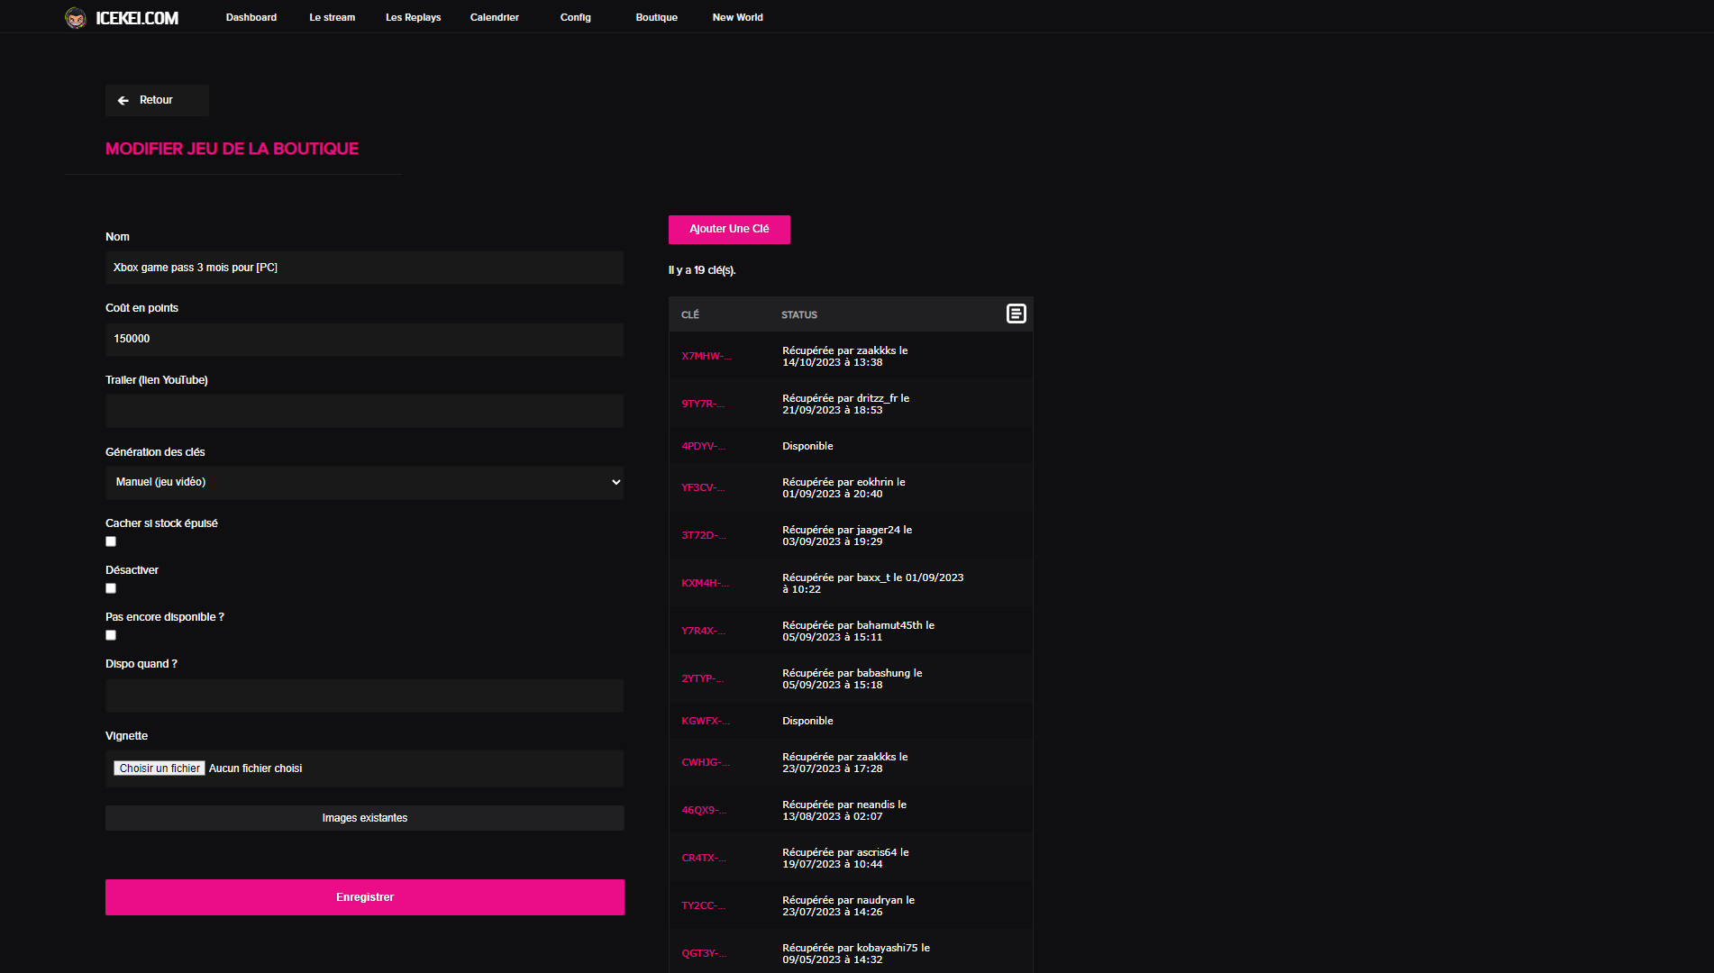
Task: Open key 9TY7R-...
Action: tap(703, 404)
